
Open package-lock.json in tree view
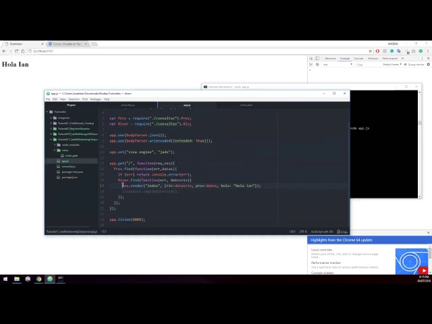tap(72, 172)
